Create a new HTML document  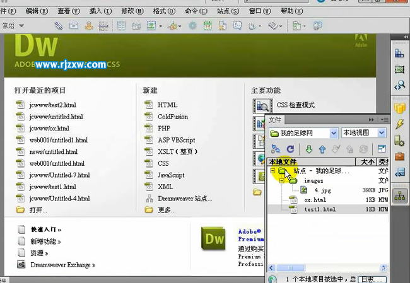click(168, 105)
